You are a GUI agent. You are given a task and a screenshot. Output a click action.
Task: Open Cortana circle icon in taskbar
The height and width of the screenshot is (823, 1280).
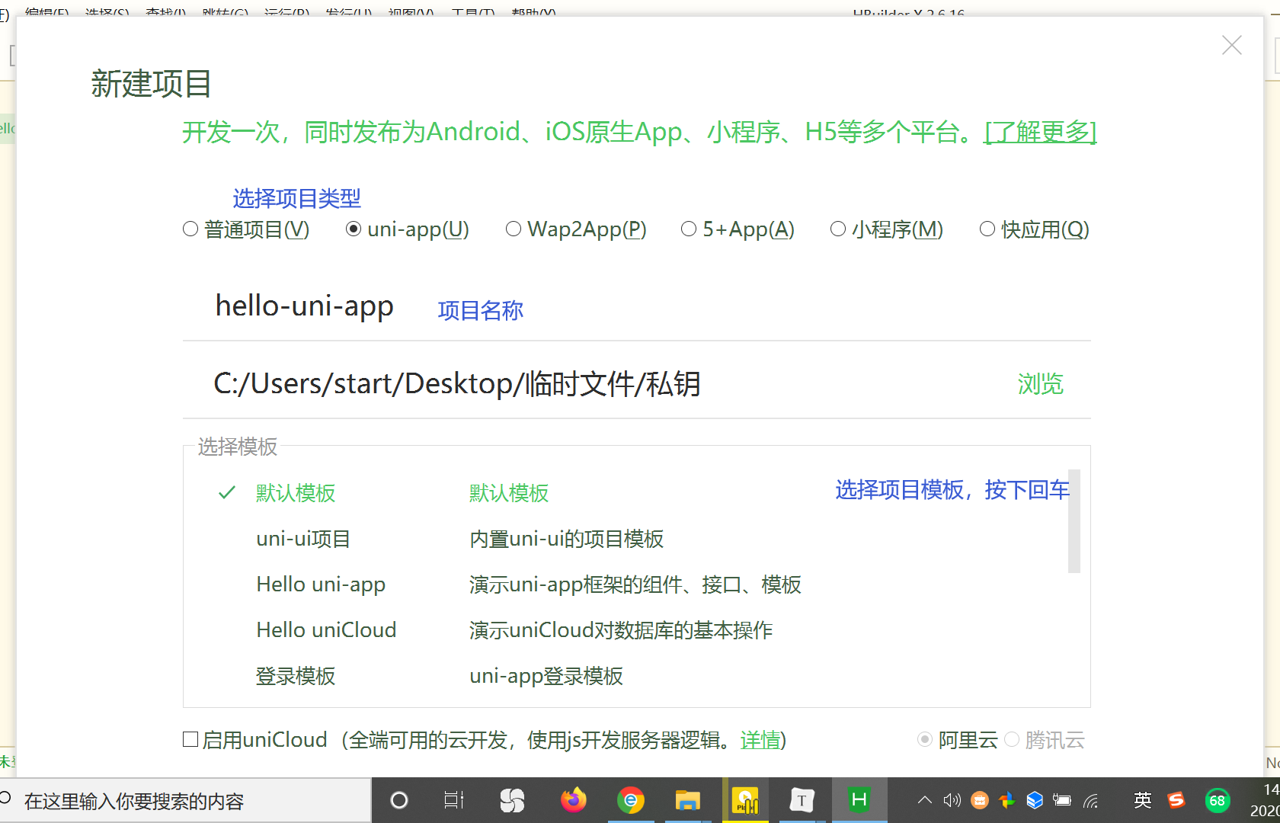[x=399, y=800]
